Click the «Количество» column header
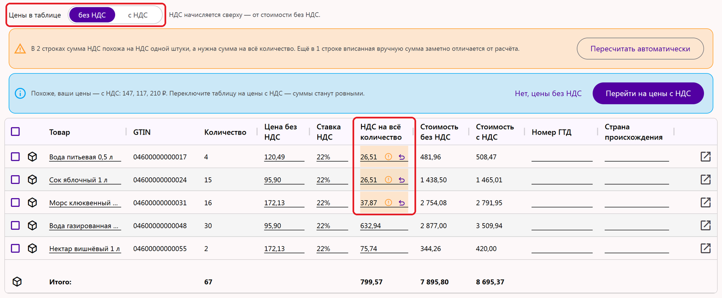The height and width of the screenshot is (298, 722). click(225, 132)
